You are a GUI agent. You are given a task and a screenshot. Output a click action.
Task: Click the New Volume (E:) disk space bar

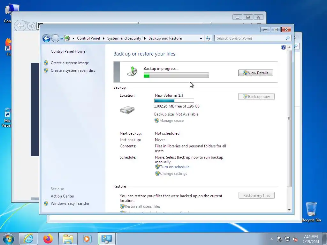point(174,101)
